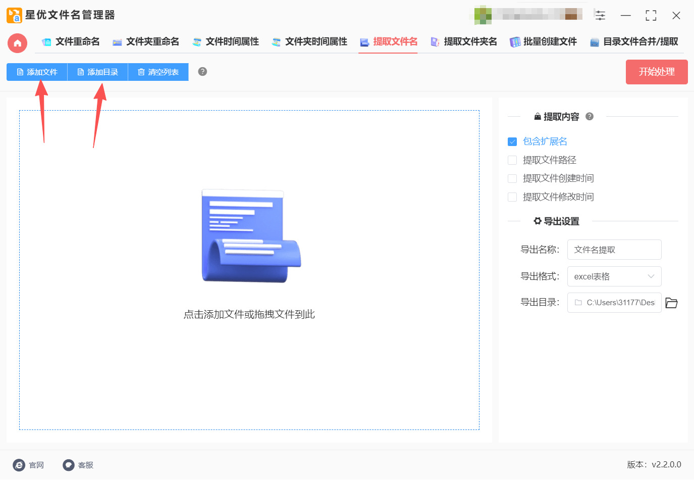Click the help icon beside 清空列表 button
694x480 pixels.
click(x=202, y=72)
